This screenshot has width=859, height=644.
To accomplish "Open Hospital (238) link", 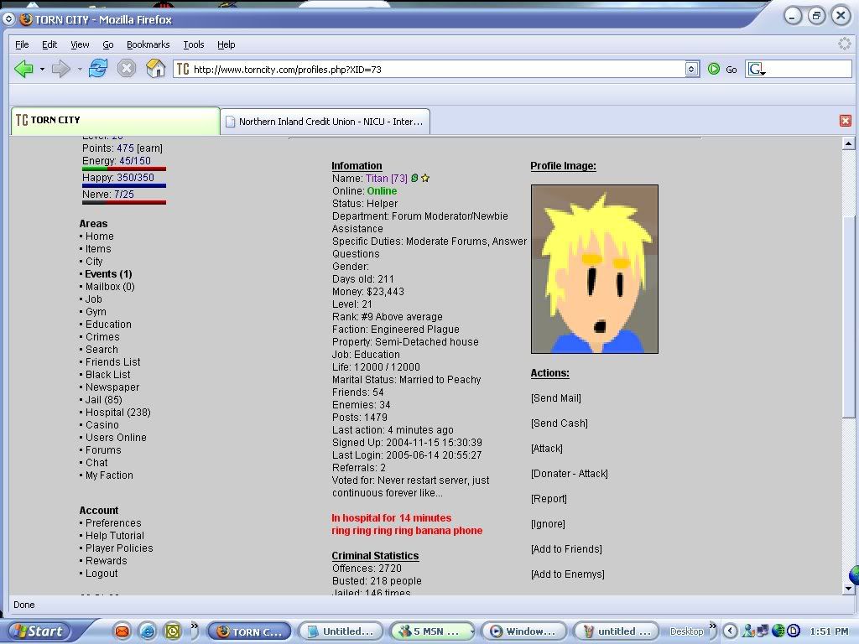I will [x=117, y=413].
